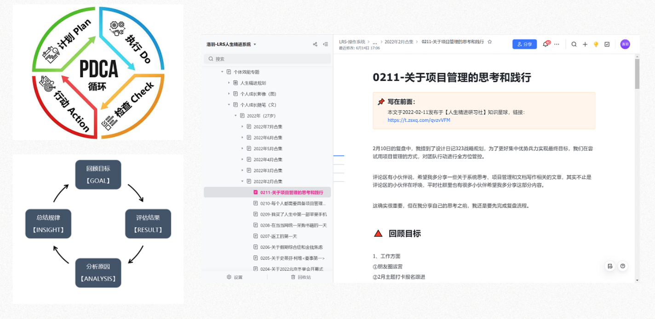
Task: Click the document icon beside 个体效能专题
Action: pos(229,72)
